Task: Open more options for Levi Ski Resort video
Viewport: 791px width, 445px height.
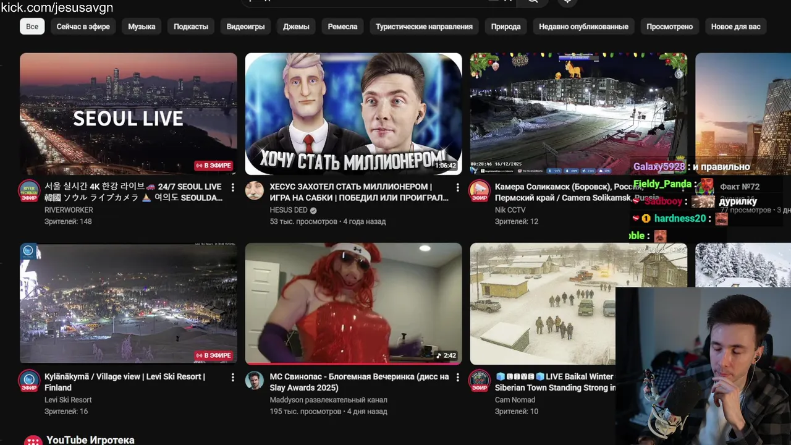Action: pyautogui.click(x=233, y=377)
